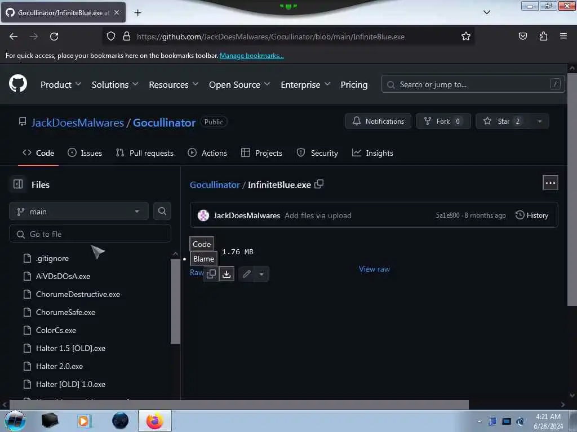
Task: Open the Windows Start orb
Action: [15, 421]
